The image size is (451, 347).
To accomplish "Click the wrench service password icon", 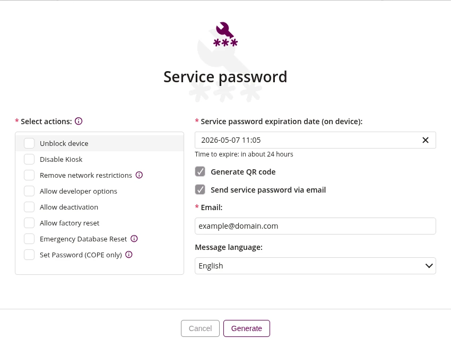I will coord(226,34).
